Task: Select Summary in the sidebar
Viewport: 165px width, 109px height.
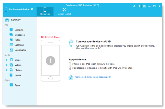Action: [x=16, y=20]
